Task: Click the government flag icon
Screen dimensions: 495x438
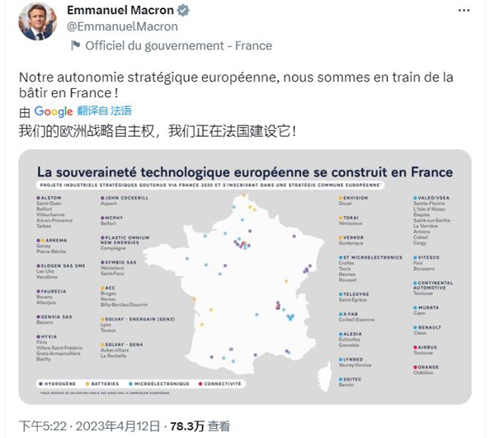Action: point(74,45)
